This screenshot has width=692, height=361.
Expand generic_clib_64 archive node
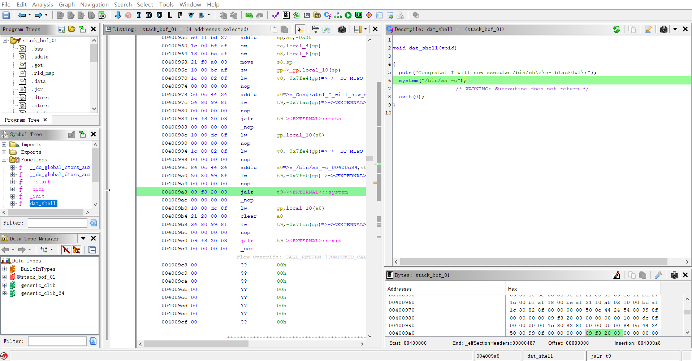pyautogui.click(x=4, y=293)
